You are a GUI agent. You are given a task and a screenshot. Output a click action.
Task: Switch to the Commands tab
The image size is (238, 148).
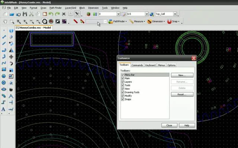(x=137, y=65)
